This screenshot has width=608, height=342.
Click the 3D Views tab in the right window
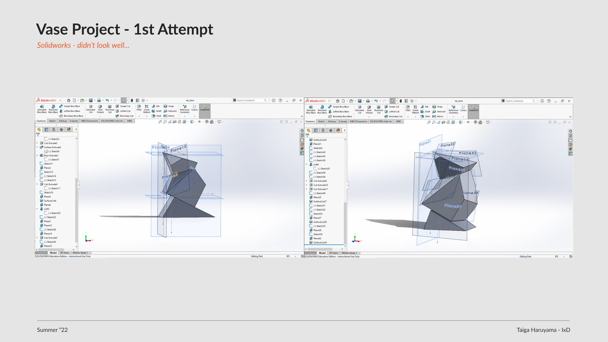tap(333, 253)
